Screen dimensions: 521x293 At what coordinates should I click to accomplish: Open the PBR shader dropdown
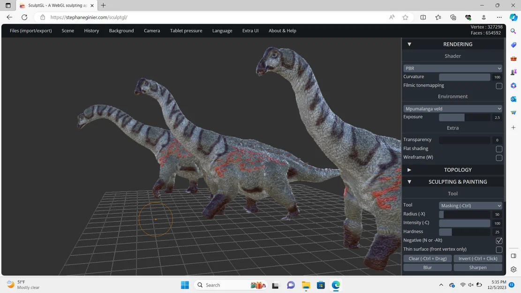[453, 68]
